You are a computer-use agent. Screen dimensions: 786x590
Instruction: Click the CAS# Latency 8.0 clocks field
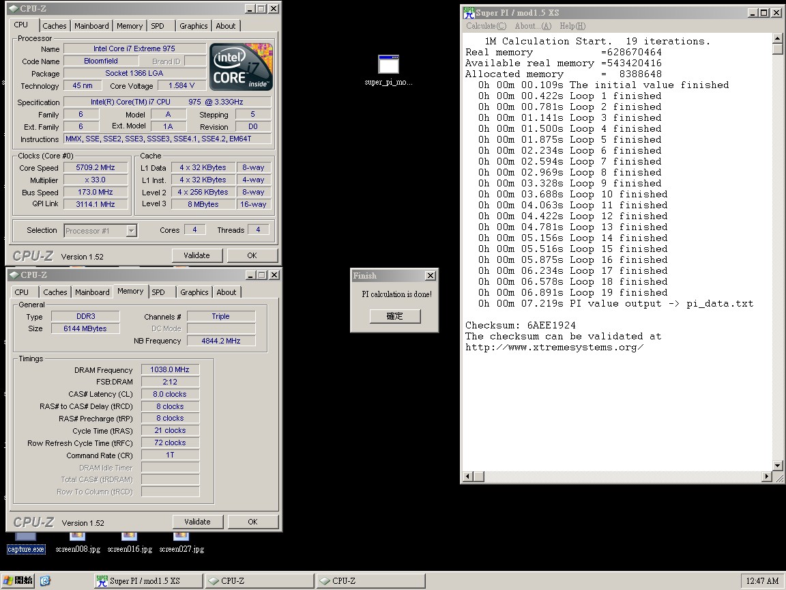(x=170, y=394)
